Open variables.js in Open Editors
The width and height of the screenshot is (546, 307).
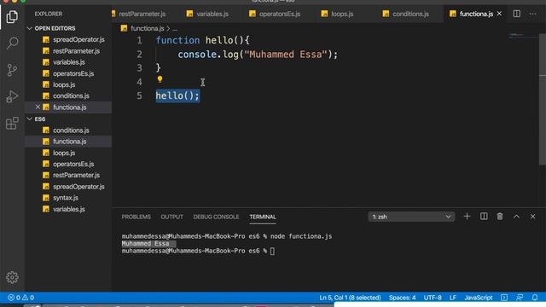pyautogui.click(x=68, y=62)
